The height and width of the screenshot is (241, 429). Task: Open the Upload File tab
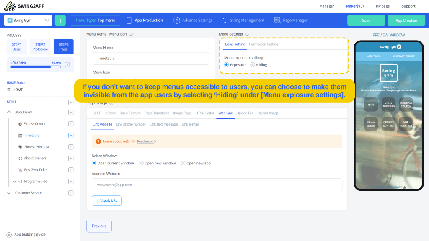(x=245, y=113)
